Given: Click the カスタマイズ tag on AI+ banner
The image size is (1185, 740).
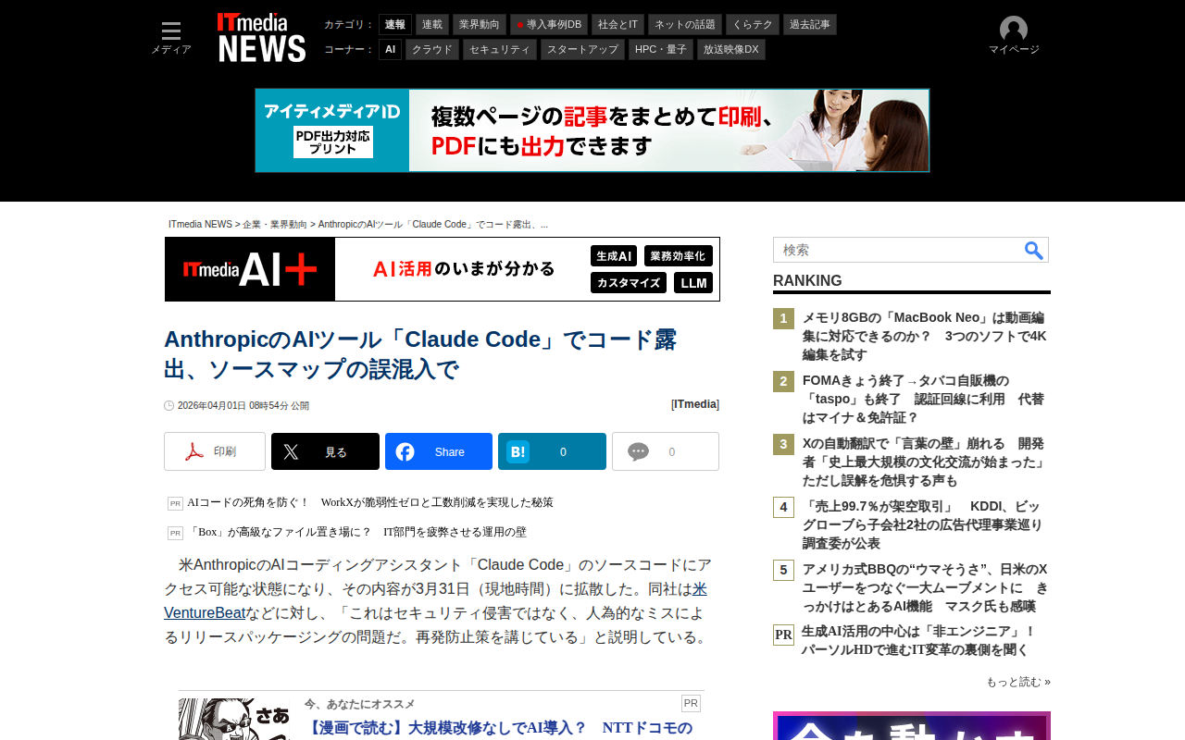Looking at the screenshot, I should [629, 283].
